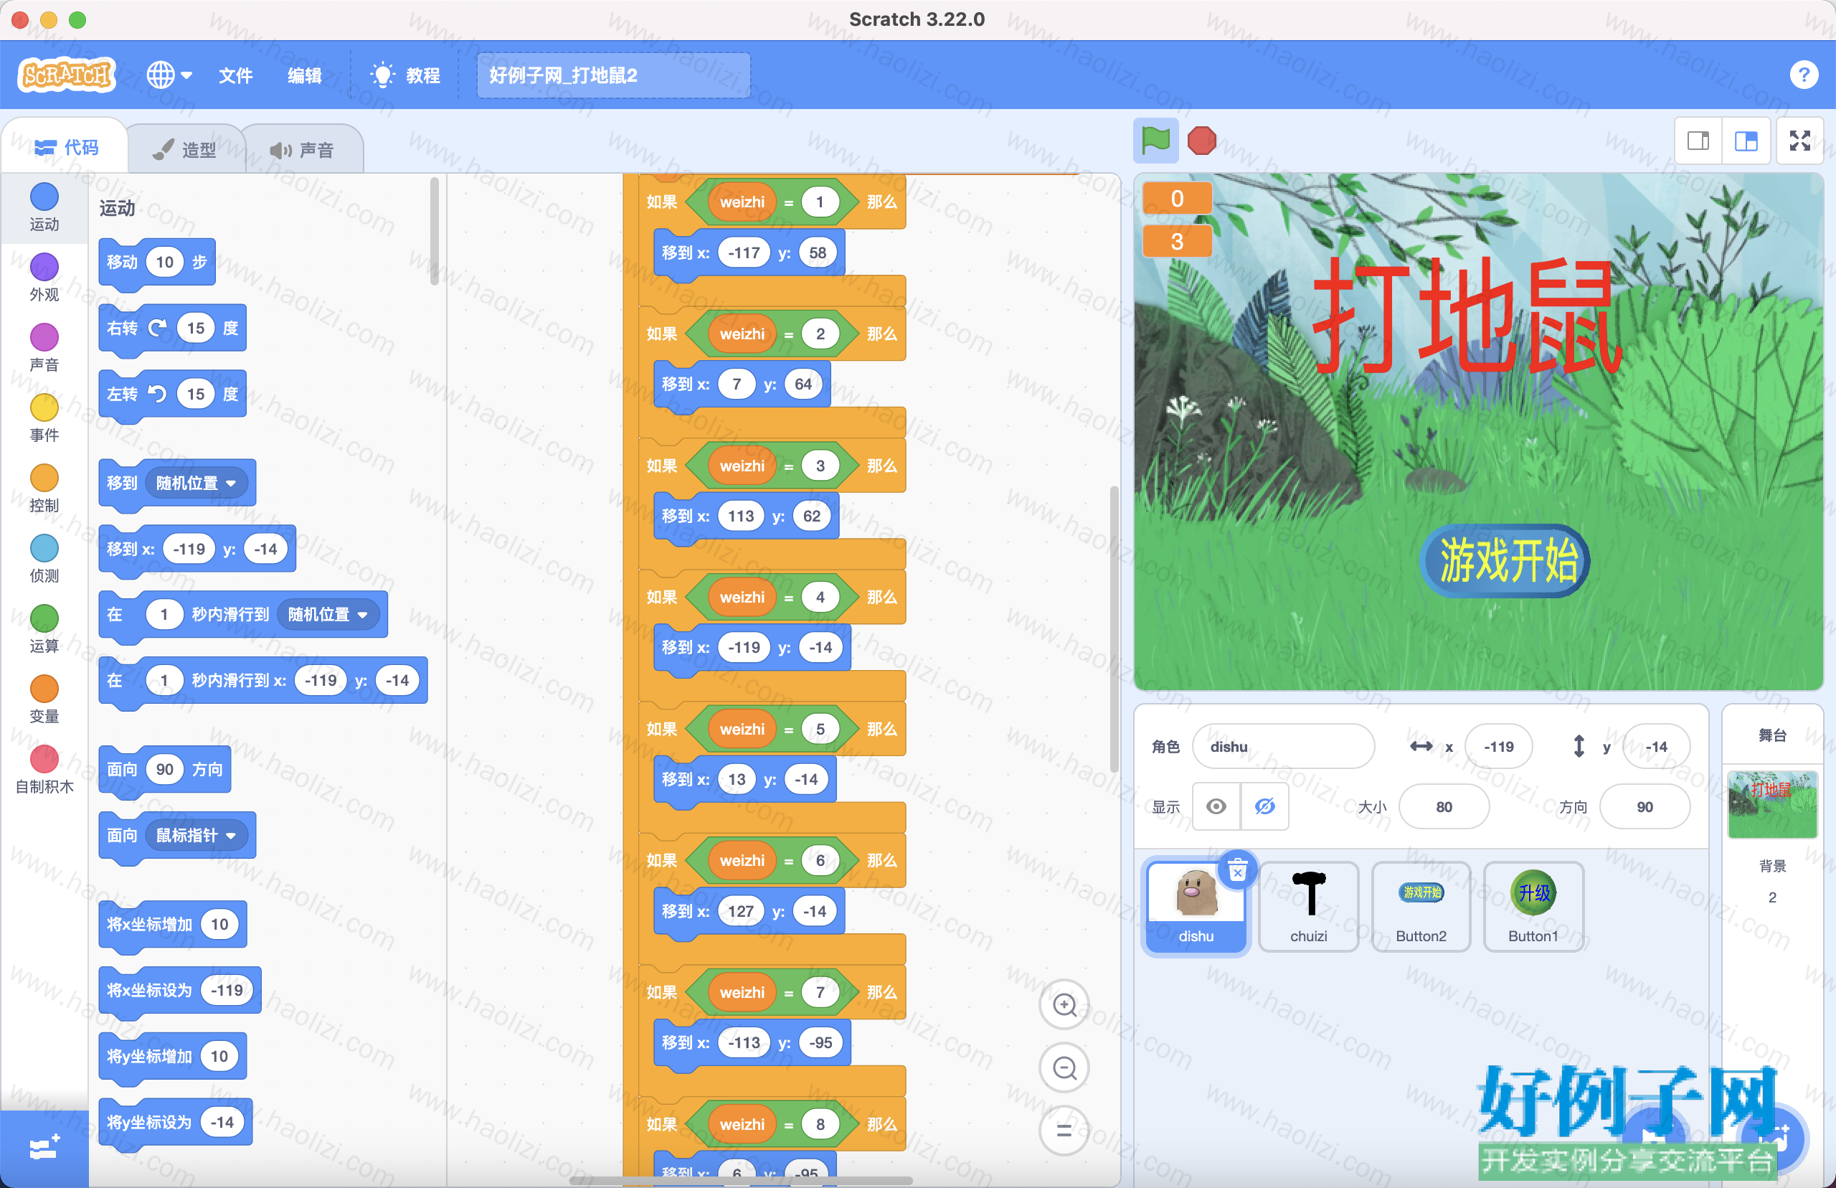Select the Button1 sprite
Image resolution: width=1836 pixels, height=1188 pixels.
click(1533, 907)
